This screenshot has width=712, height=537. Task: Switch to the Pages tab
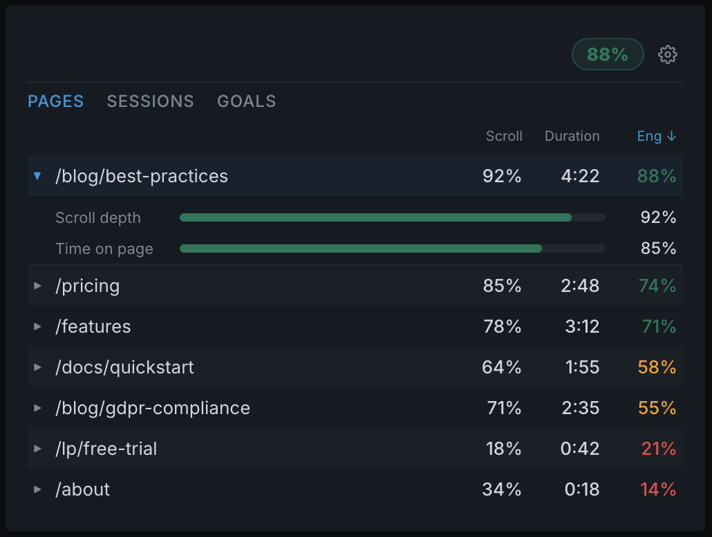(x=55, y=101)
